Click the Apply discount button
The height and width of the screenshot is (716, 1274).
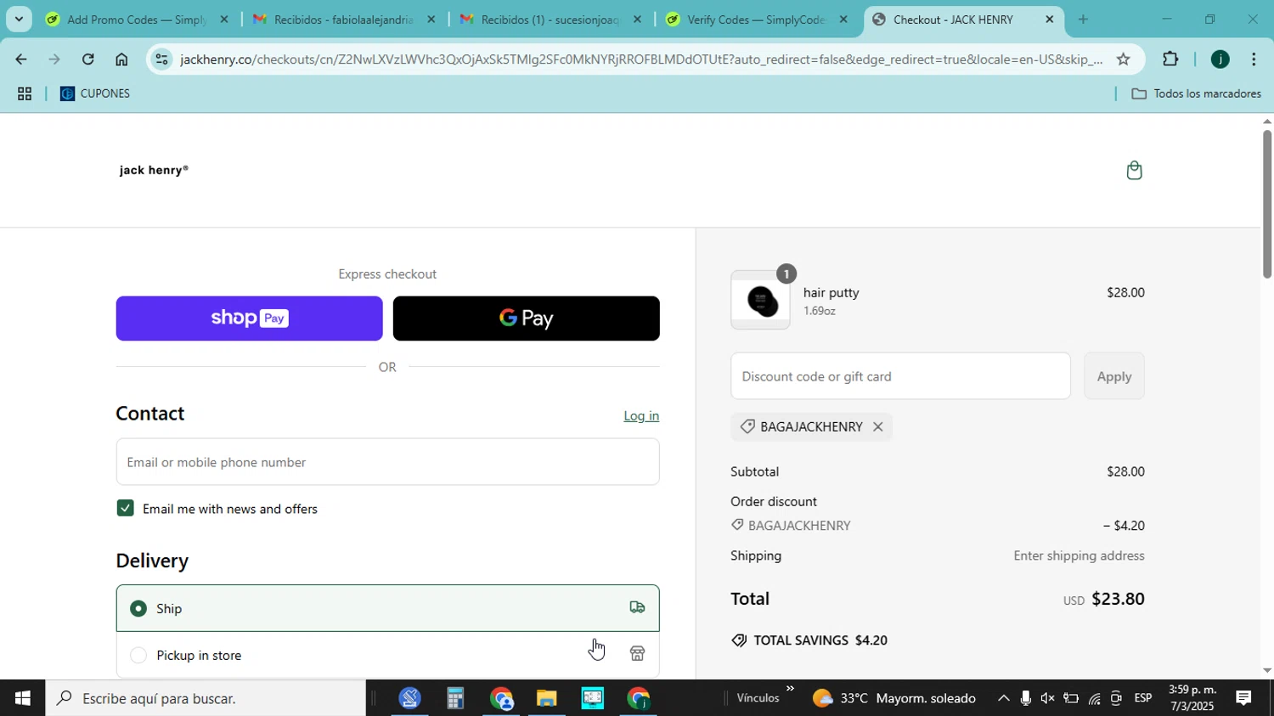point(1113,376)
